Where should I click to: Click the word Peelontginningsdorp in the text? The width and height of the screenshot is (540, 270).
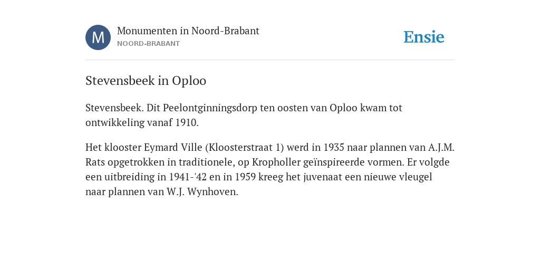tap(210, 108)
